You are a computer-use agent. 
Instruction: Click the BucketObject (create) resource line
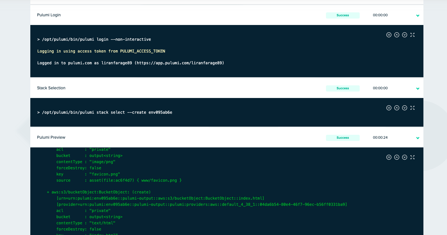(x=99, y=192)
